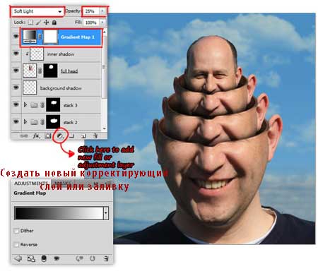Select the Gradient Map 1 layer mask
The height and width of the screenshot is (271, 318).
click(51, 37)
